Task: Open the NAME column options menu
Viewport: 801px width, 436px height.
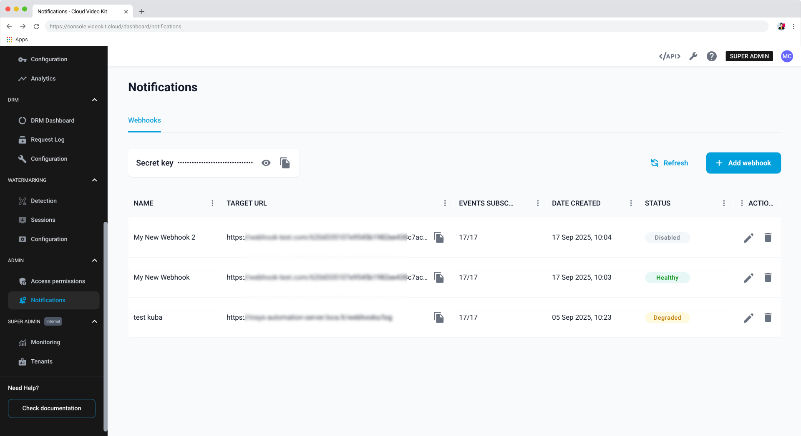Action: click(x=212, y=203)
